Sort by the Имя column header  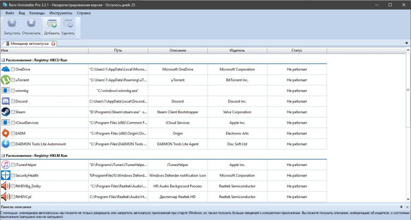[44, 50]
